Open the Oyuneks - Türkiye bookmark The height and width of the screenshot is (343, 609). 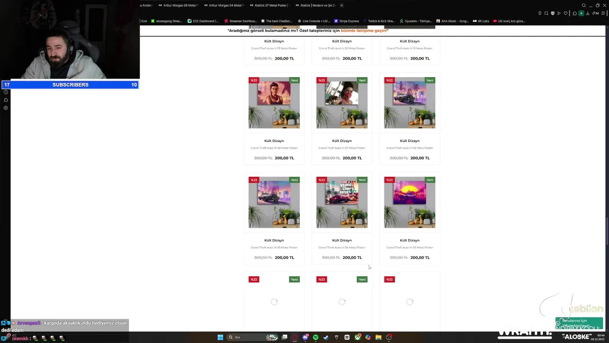pos(416,21)
